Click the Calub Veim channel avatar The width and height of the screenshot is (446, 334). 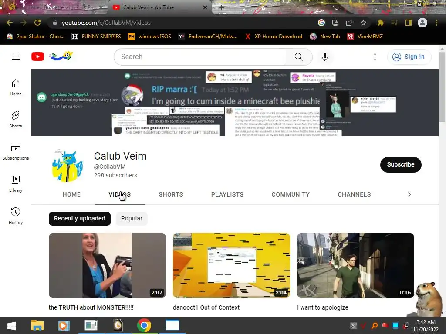(x=68, y=166)
